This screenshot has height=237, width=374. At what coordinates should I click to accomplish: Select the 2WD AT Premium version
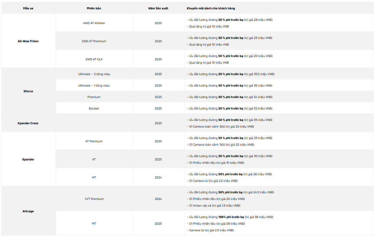tap(94, 41)
